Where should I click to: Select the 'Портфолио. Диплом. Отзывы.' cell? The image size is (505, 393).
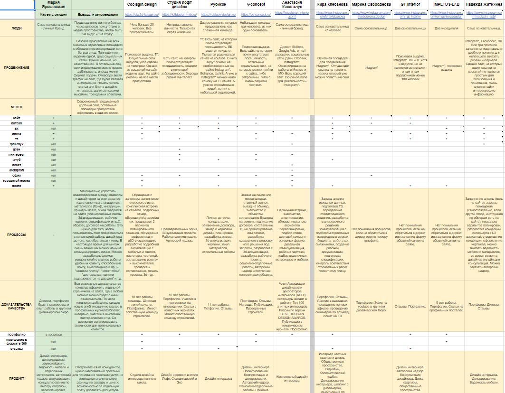click(x=484, y=306)
